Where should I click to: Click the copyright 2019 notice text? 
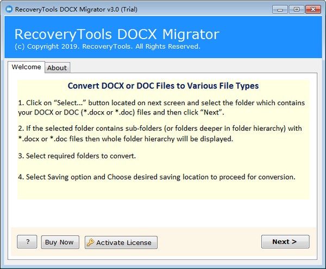(107, 47)
